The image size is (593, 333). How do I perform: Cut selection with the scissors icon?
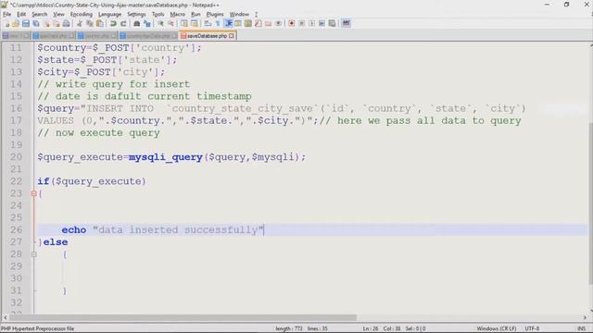tap(79, 23)
